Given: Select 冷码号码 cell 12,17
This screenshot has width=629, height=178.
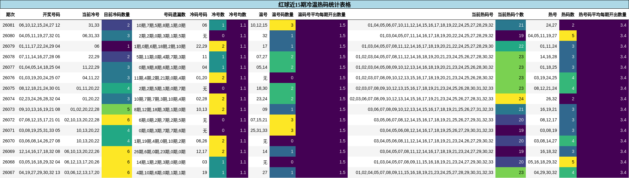Looking at the screenshot, I should point(202,151).
